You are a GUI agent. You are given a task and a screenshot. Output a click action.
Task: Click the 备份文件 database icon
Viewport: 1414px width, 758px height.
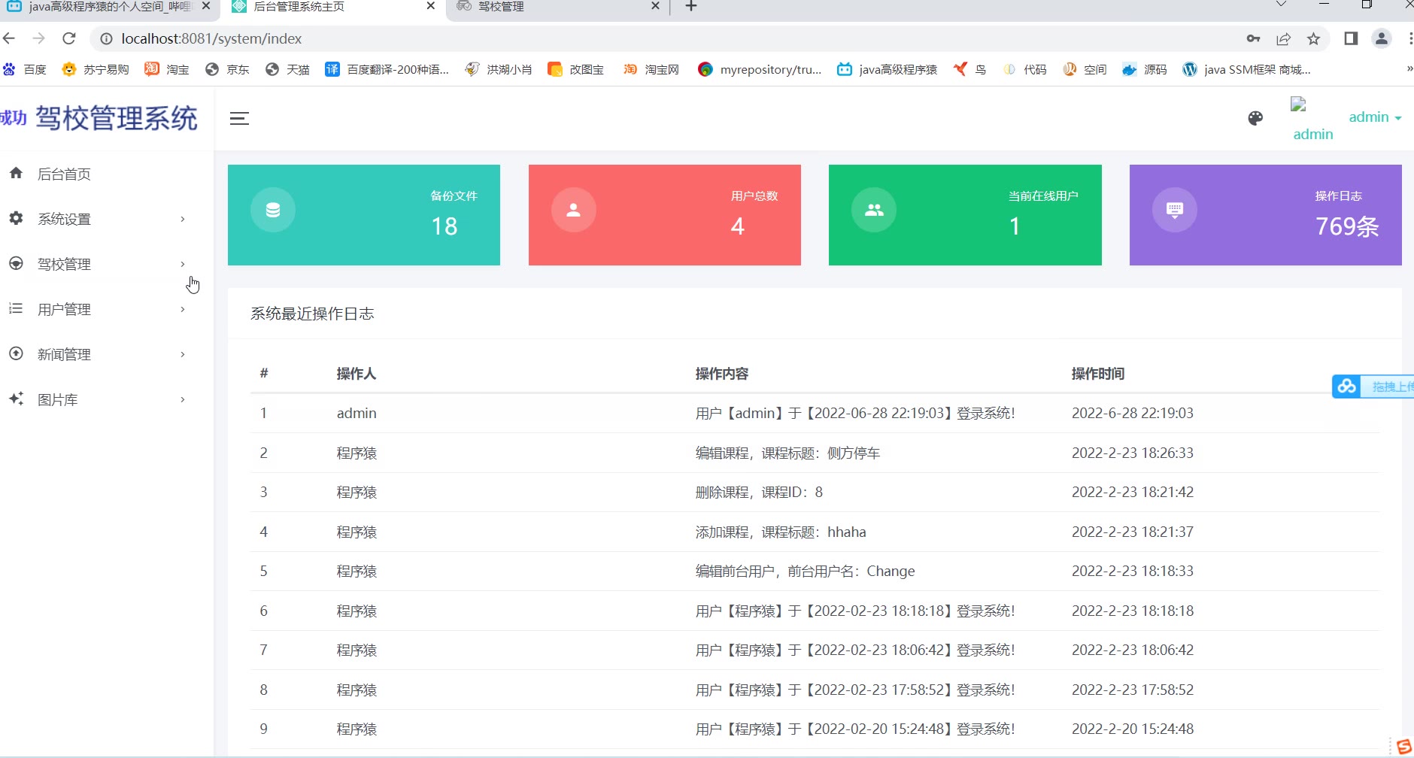[273, 210]
